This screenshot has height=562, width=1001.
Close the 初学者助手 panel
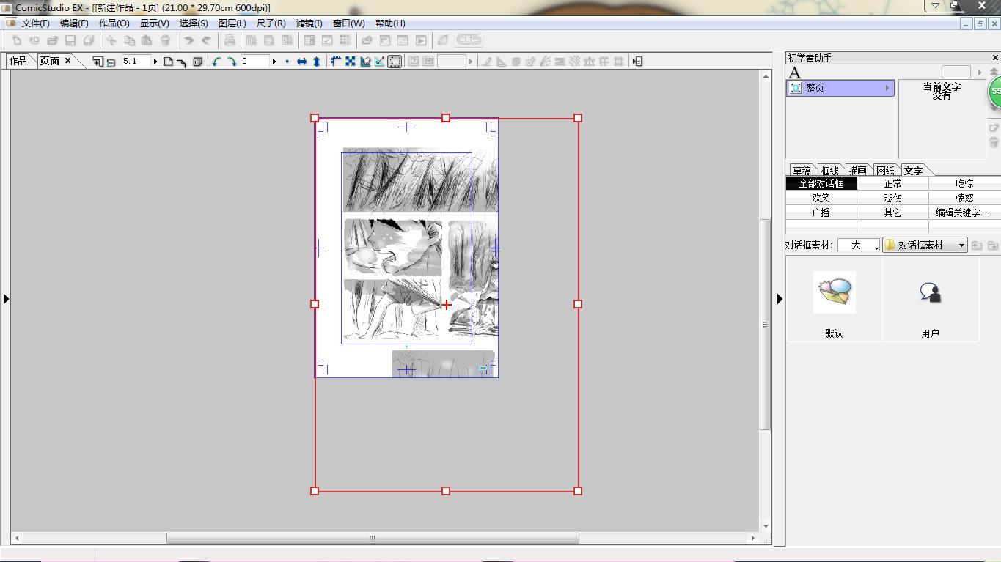pos(995,58)
